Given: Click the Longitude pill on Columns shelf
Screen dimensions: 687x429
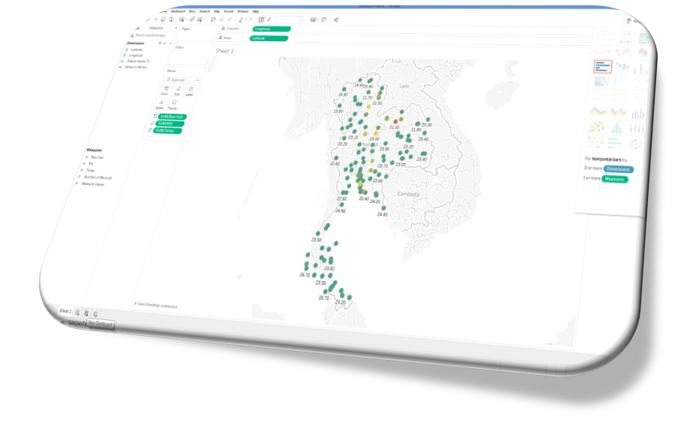Looking at the screenshot, I should [x=271, y=28].
